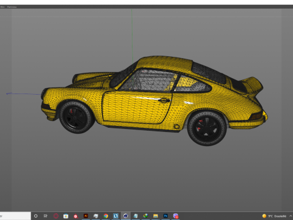
Task: Open the Panneau menu in the viewport
Action: (x=12, y=7)
